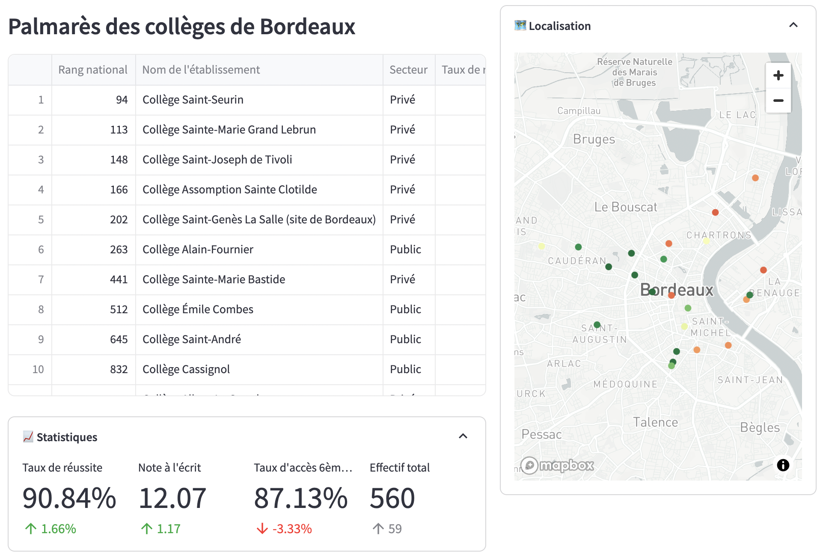Click the 560 Effectif total value
This screenshot has height=558, width=820.
[x=392, y=498]
